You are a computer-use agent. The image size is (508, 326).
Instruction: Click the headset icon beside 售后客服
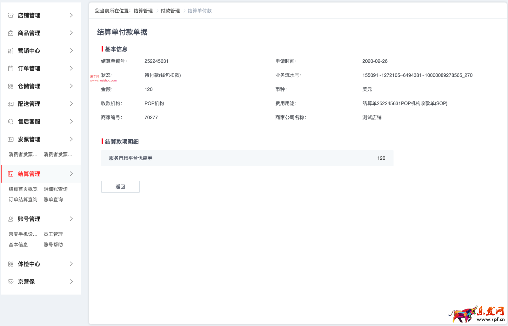10,121
